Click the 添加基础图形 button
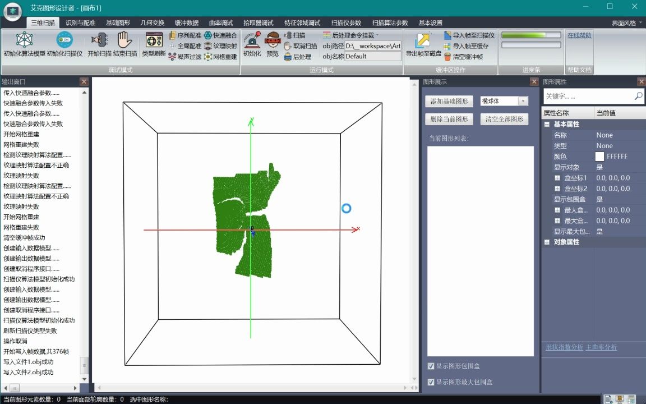The image size is (646, 404). pyautogui.click(x=448, y=100)
